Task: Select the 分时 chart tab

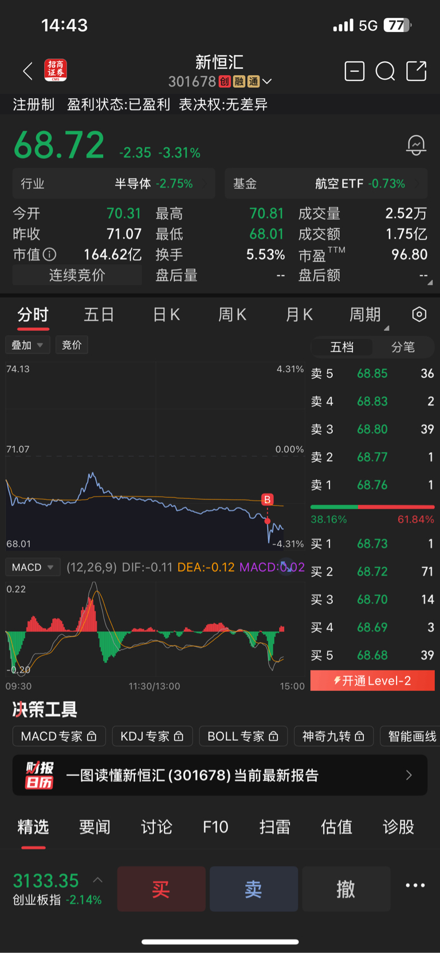Action: 33,315
